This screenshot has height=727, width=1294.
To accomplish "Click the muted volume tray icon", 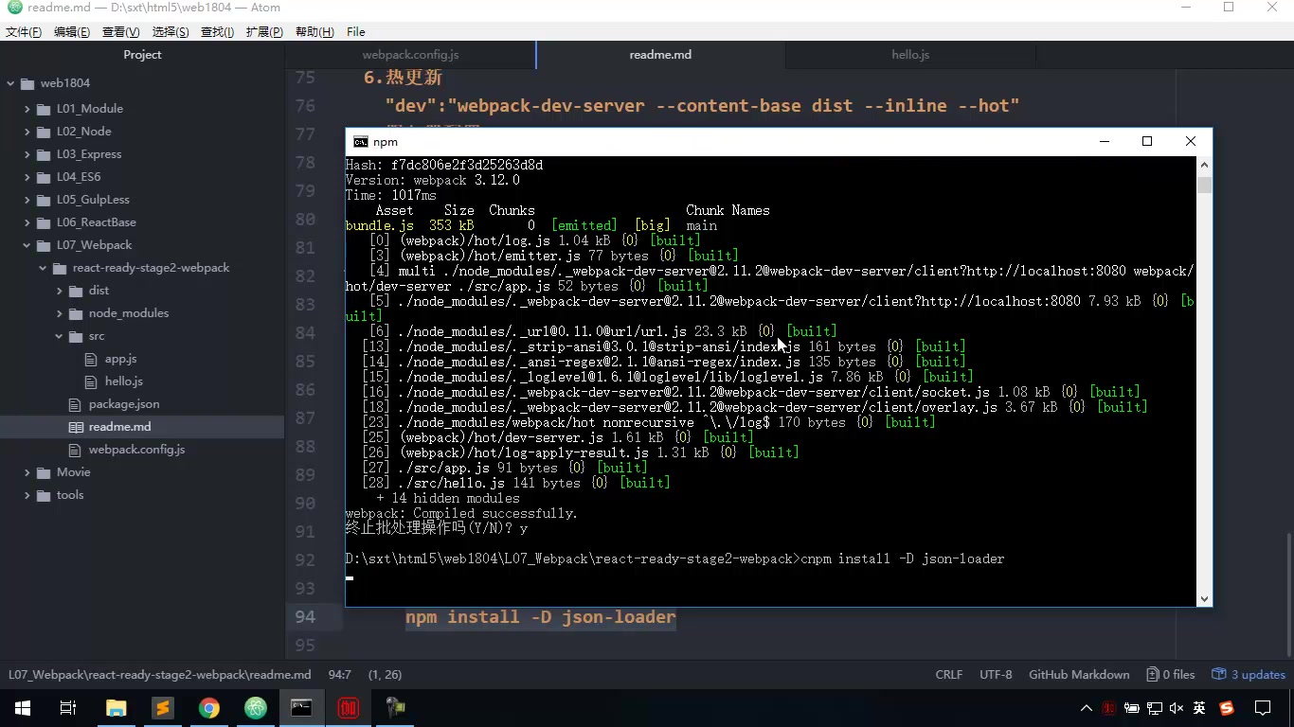I will [1177, 708].
